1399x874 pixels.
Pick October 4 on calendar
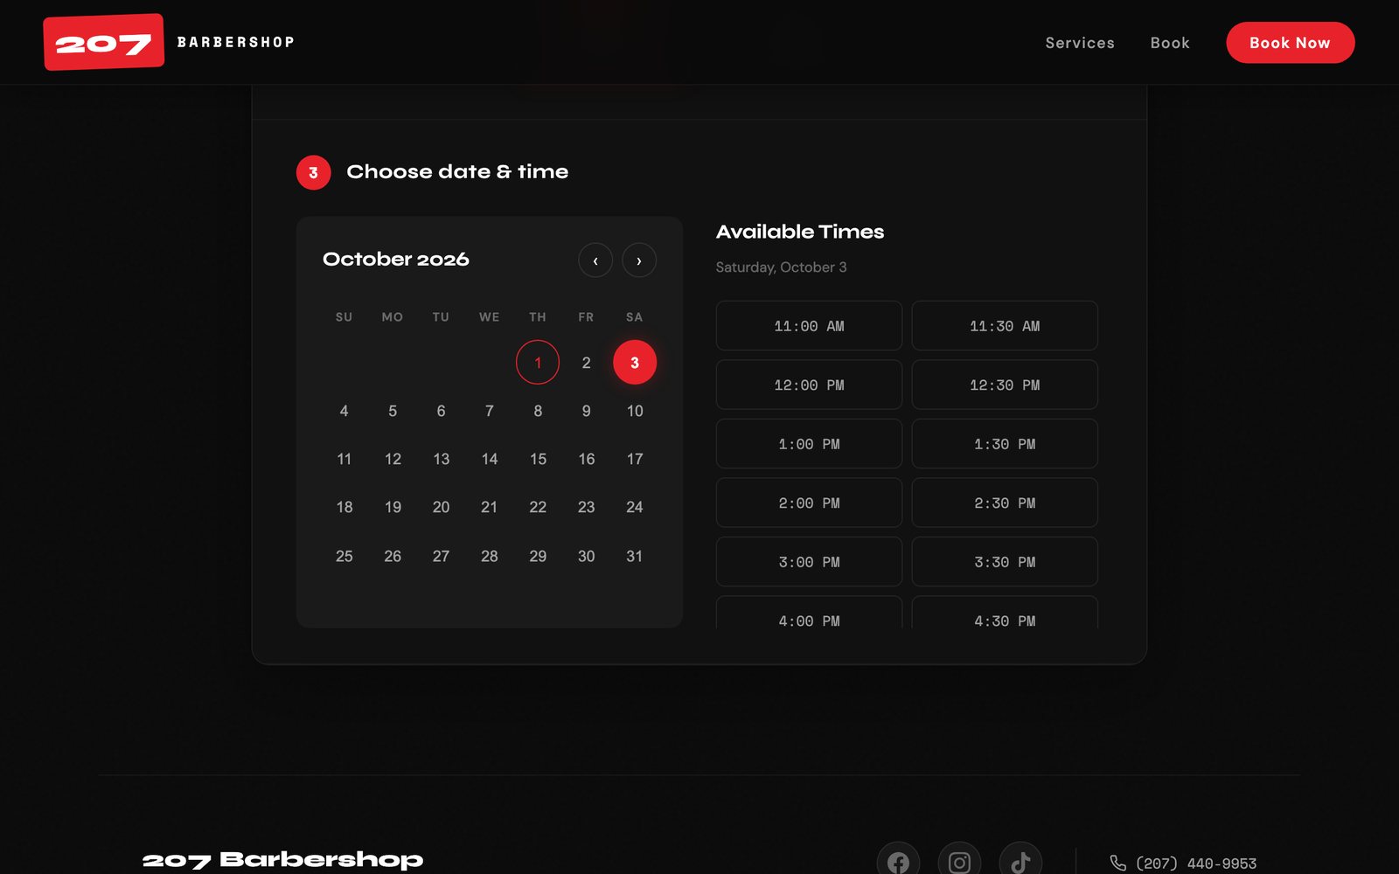click(344, 411)
